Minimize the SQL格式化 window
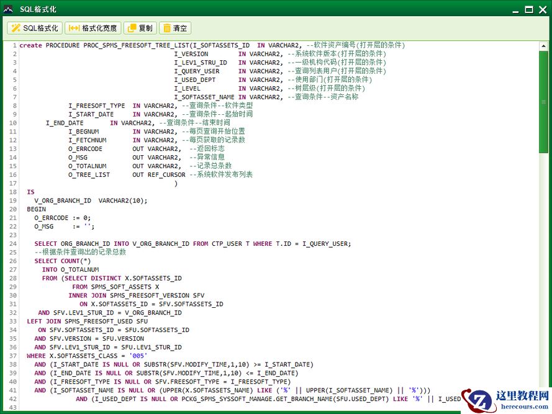 coord(515,9)
